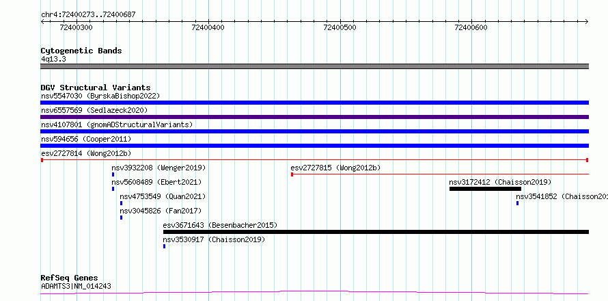Screen dimensions: 608x301
Task: Click the small blue marker under nsv3045826
Action: 122,218
